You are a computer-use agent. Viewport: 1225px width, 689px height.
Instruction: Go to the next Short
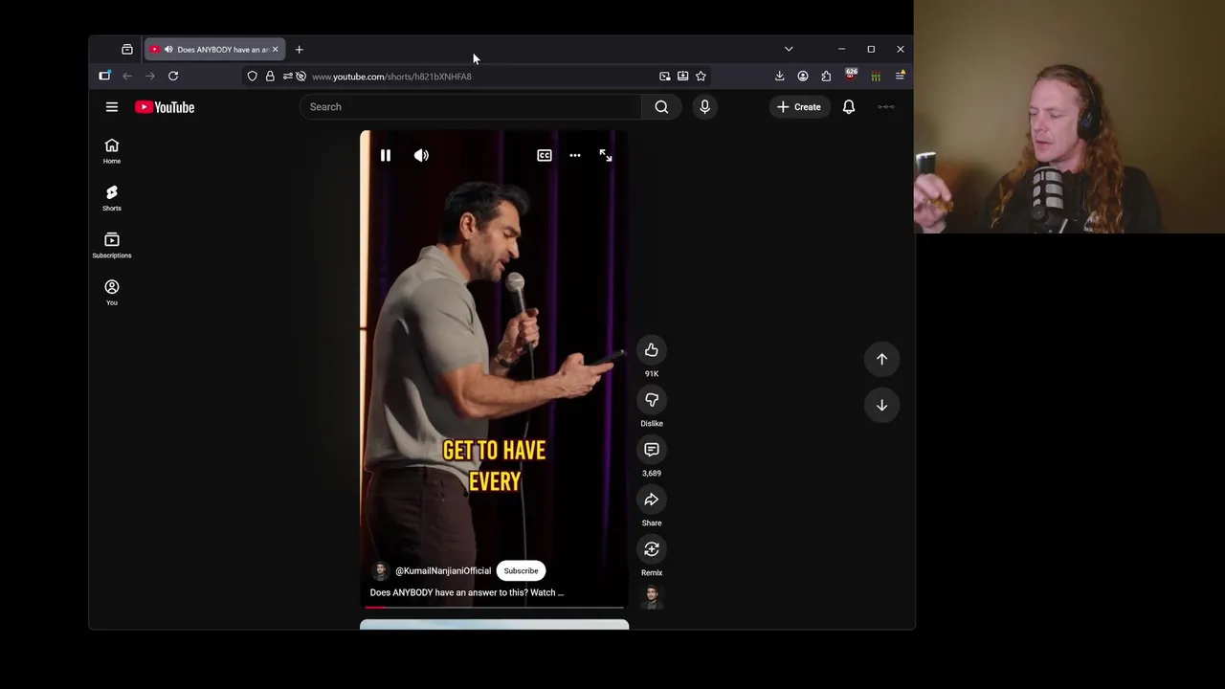(882, 406)
